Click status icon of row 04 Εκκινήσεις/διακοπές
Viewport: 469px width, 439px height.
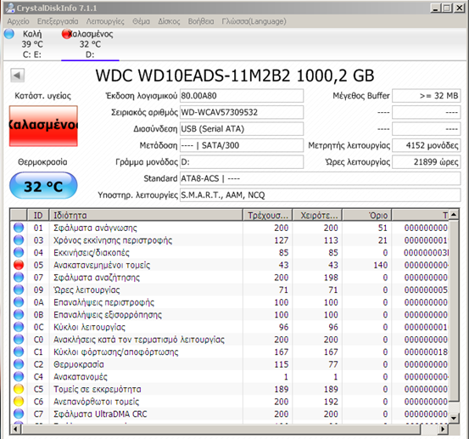point(19,252)
